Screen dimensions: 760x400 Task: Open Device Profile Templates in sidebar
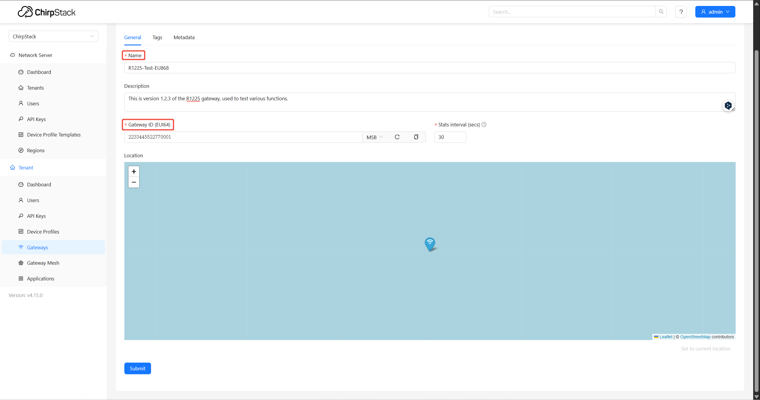click(54, 135)
